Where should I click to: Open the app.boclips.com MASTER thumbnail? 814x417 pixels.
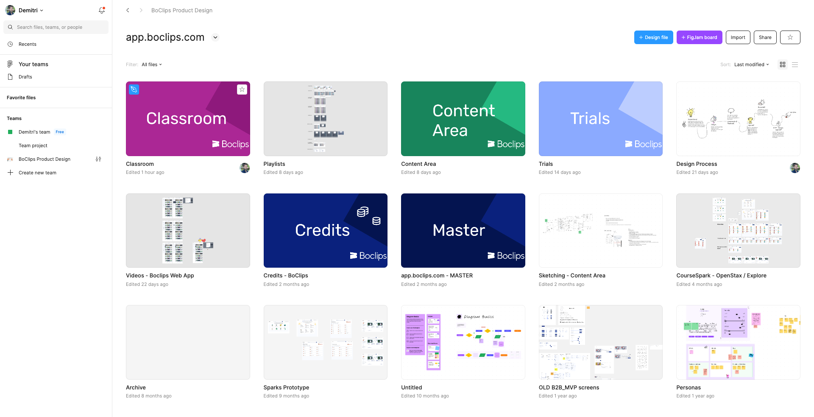pyautogui.click(x=463, y=230)
